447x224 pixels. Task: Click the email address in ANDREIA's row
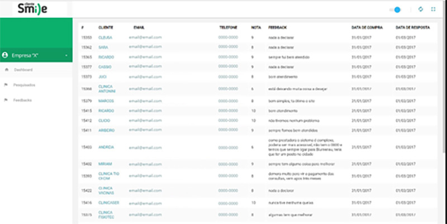click(145, 148)
